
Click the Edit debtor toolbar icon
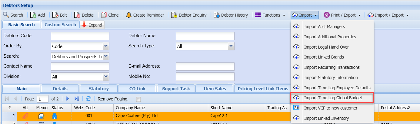coord(55,15)
